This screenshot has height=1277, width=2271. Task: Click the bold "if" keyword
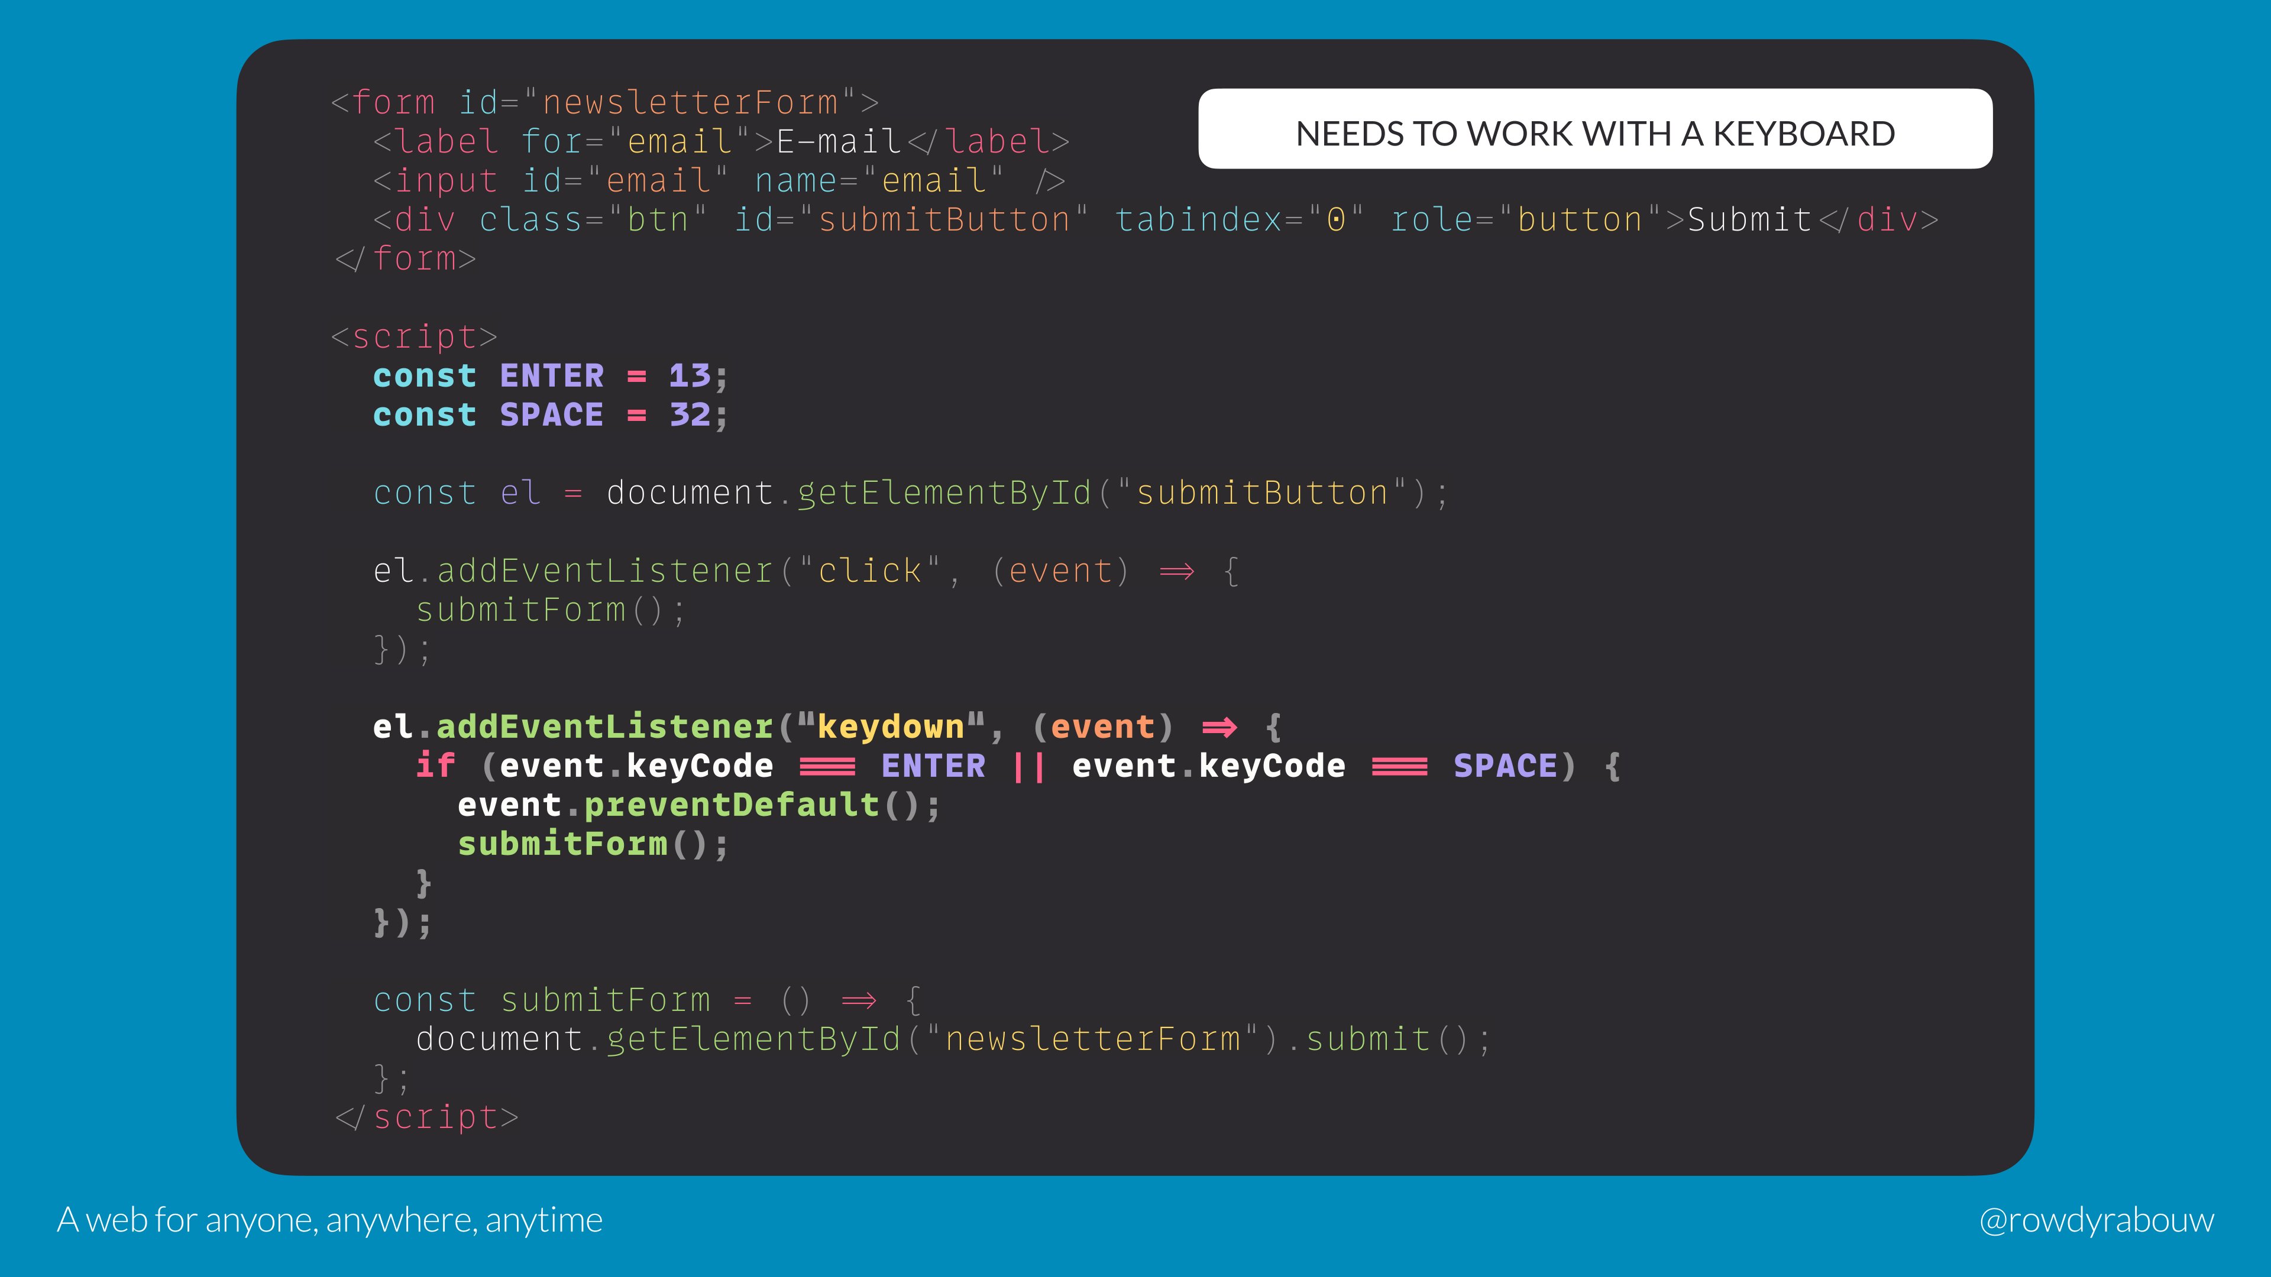(x=435, y=766)
